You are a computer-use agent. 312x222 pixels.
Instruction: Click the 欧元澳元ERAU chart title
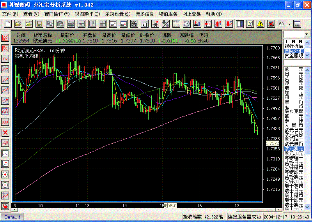click(30, 51)
